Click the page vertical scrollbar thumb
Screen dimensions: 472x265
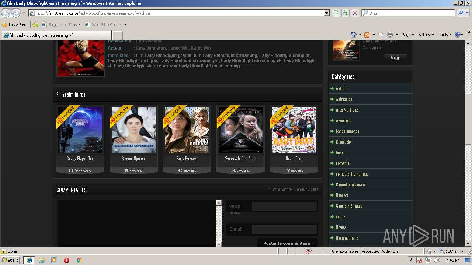[x=468, y=119]
